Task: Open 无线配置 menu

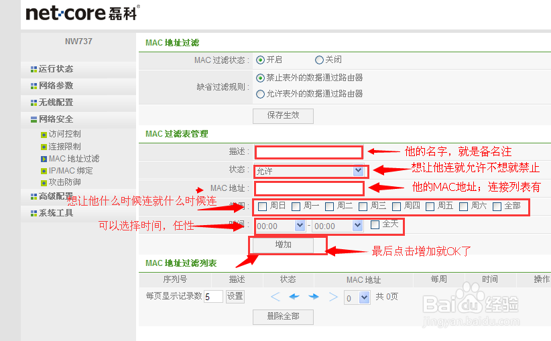Action: coord(56,103)
